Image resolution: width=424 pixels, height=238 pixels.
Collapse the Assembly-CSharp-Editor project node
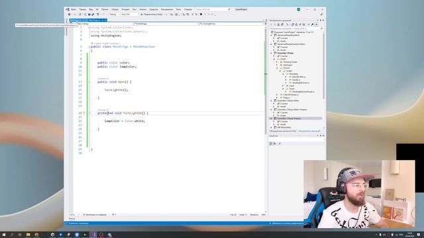[x=272, y=100]
